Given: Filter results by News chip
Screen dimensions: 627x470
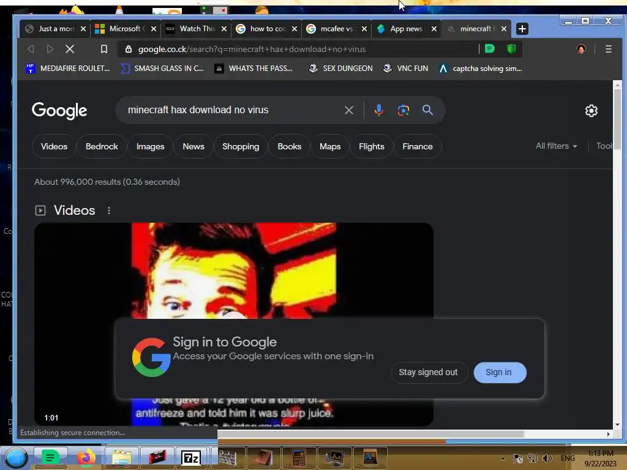Looking at the screenshot, I should (x=193, y=147).
